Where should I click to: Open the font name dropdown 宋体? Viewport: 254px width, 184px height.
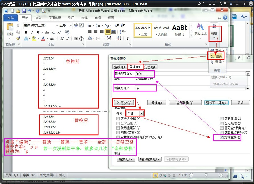(x=57, y=26)
